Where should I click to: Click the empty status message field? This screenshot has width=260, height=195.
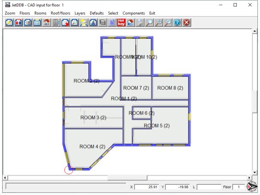click(x=66, y=186)
